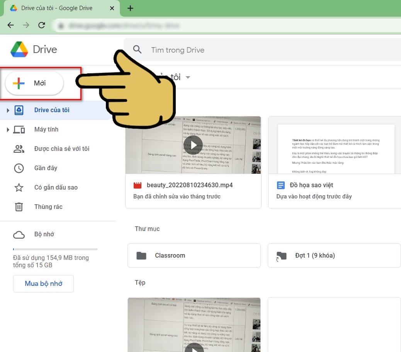Click the beauty_20220810234630.mp4 file name
Image resolution: width=401 pixels, height=352 pixels.
pos(190,185)
